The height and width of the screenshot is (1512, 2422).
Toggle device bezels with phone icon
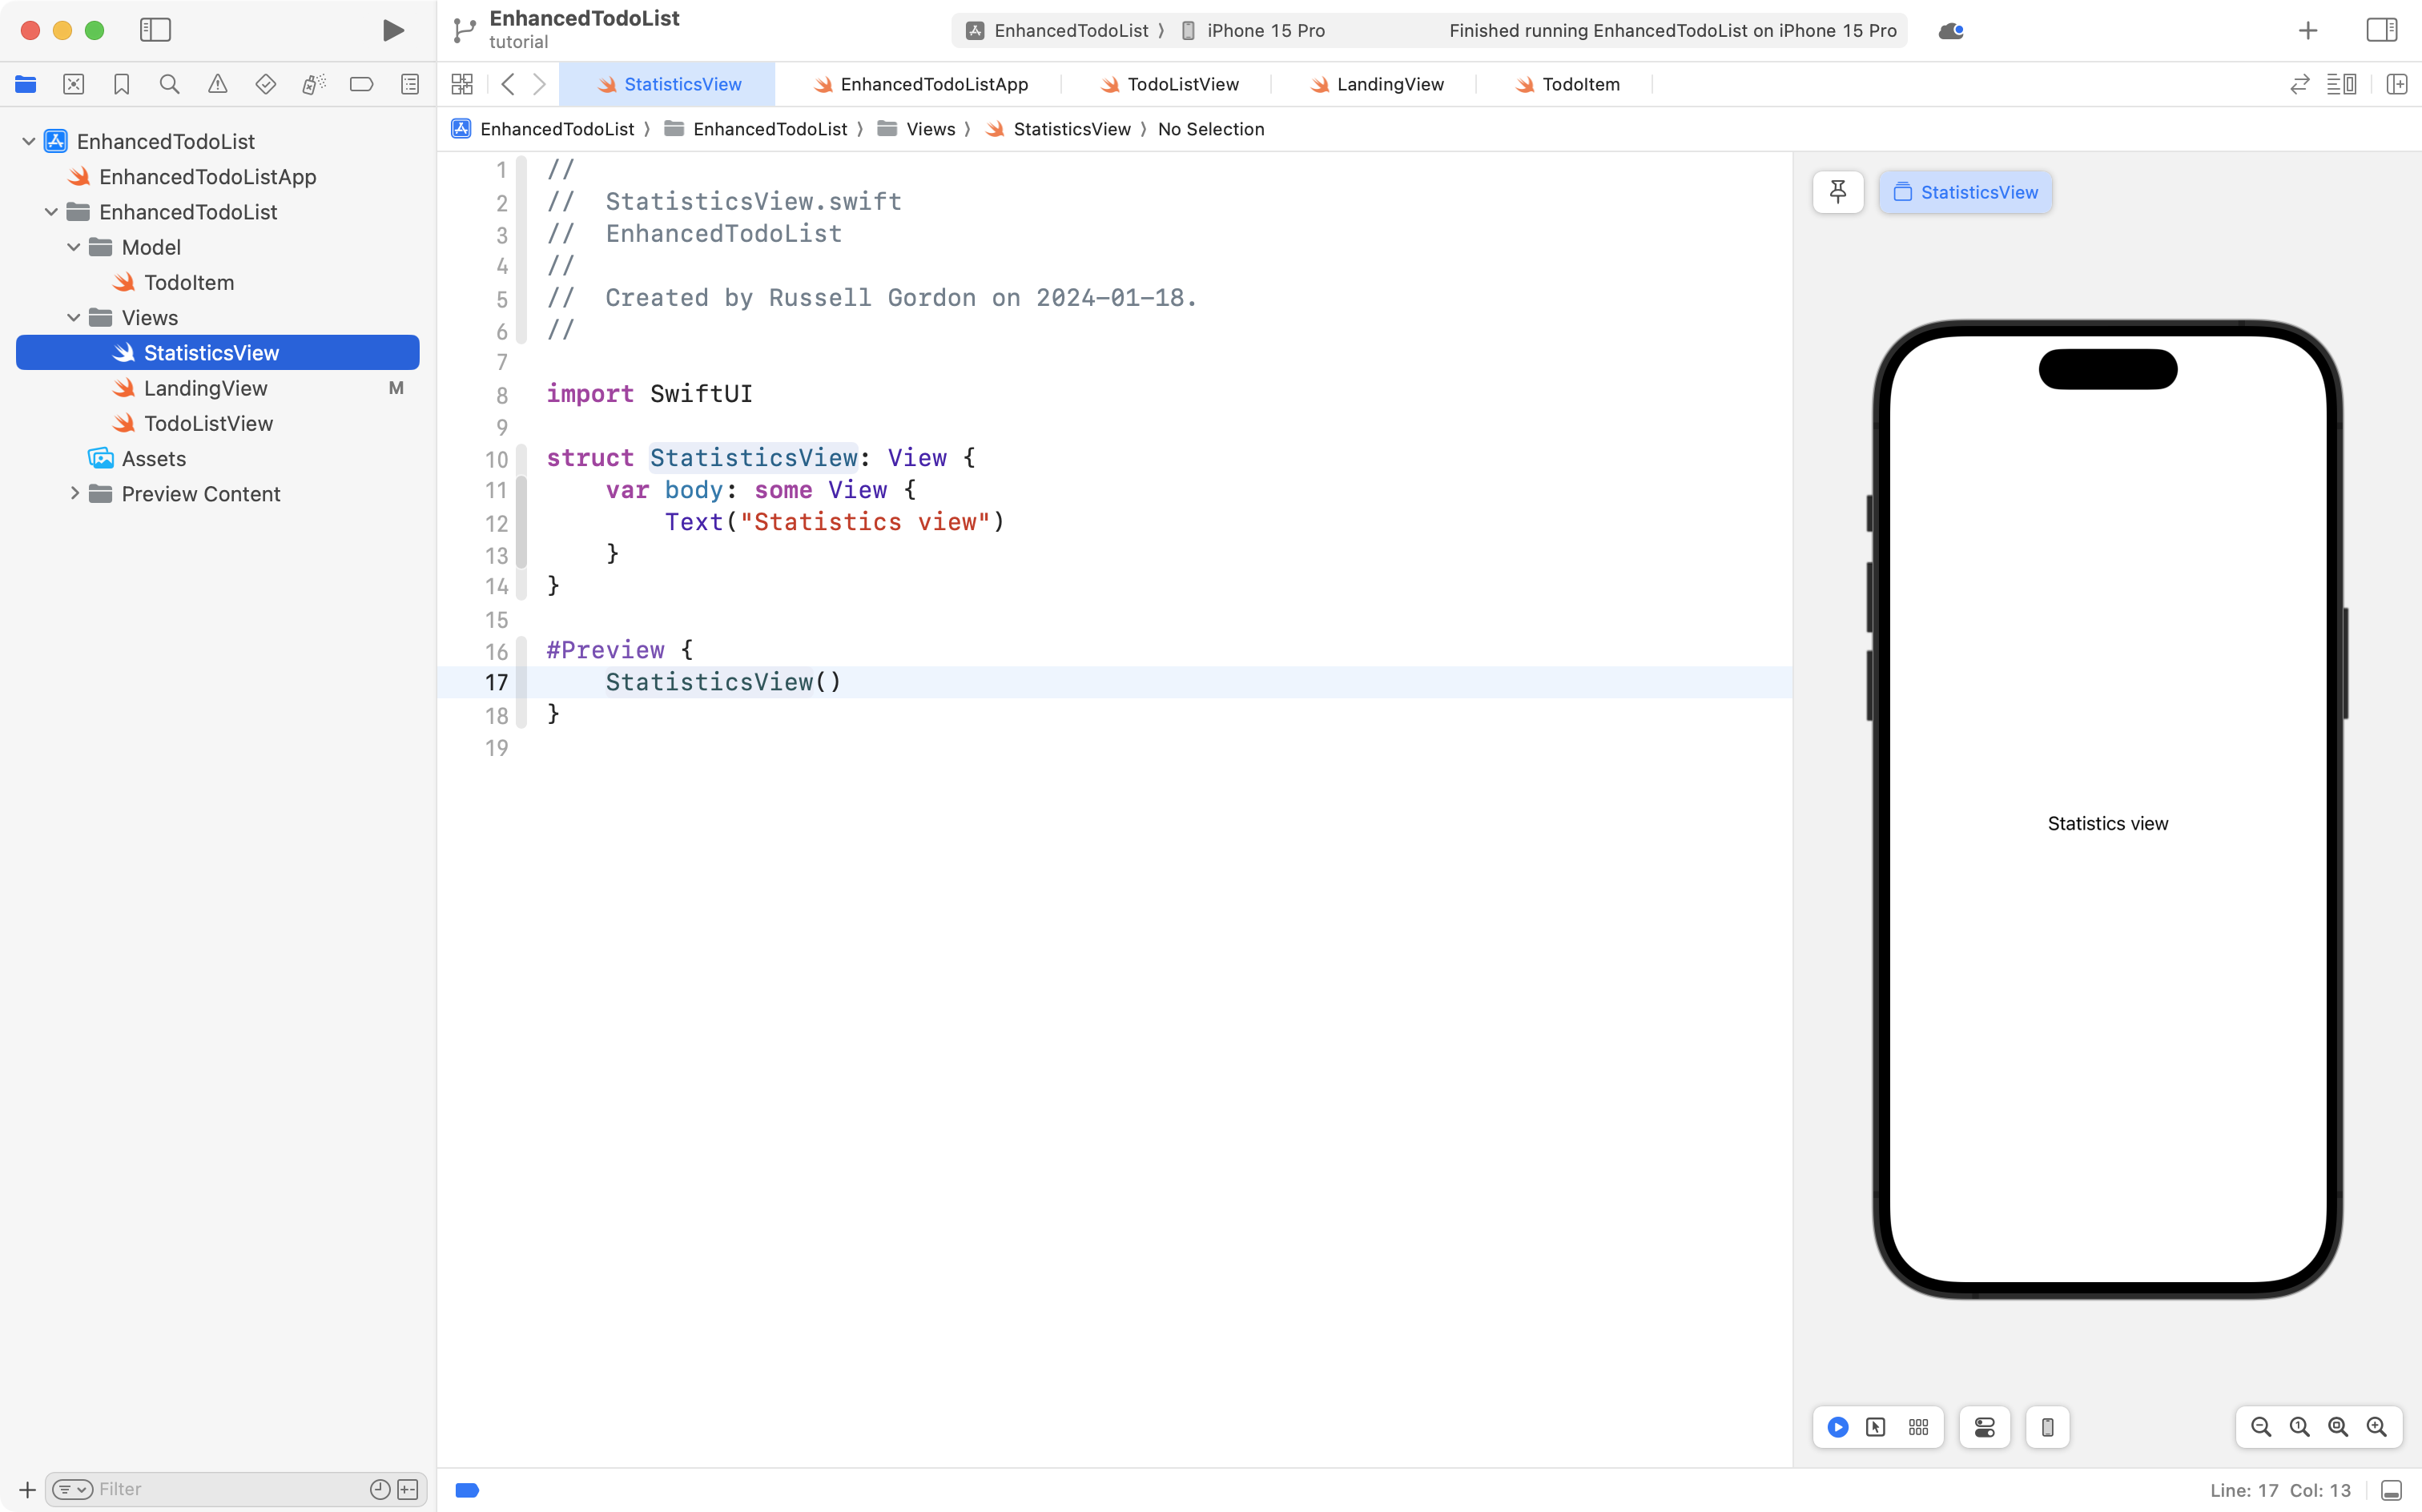[x=2046, y=1427]
